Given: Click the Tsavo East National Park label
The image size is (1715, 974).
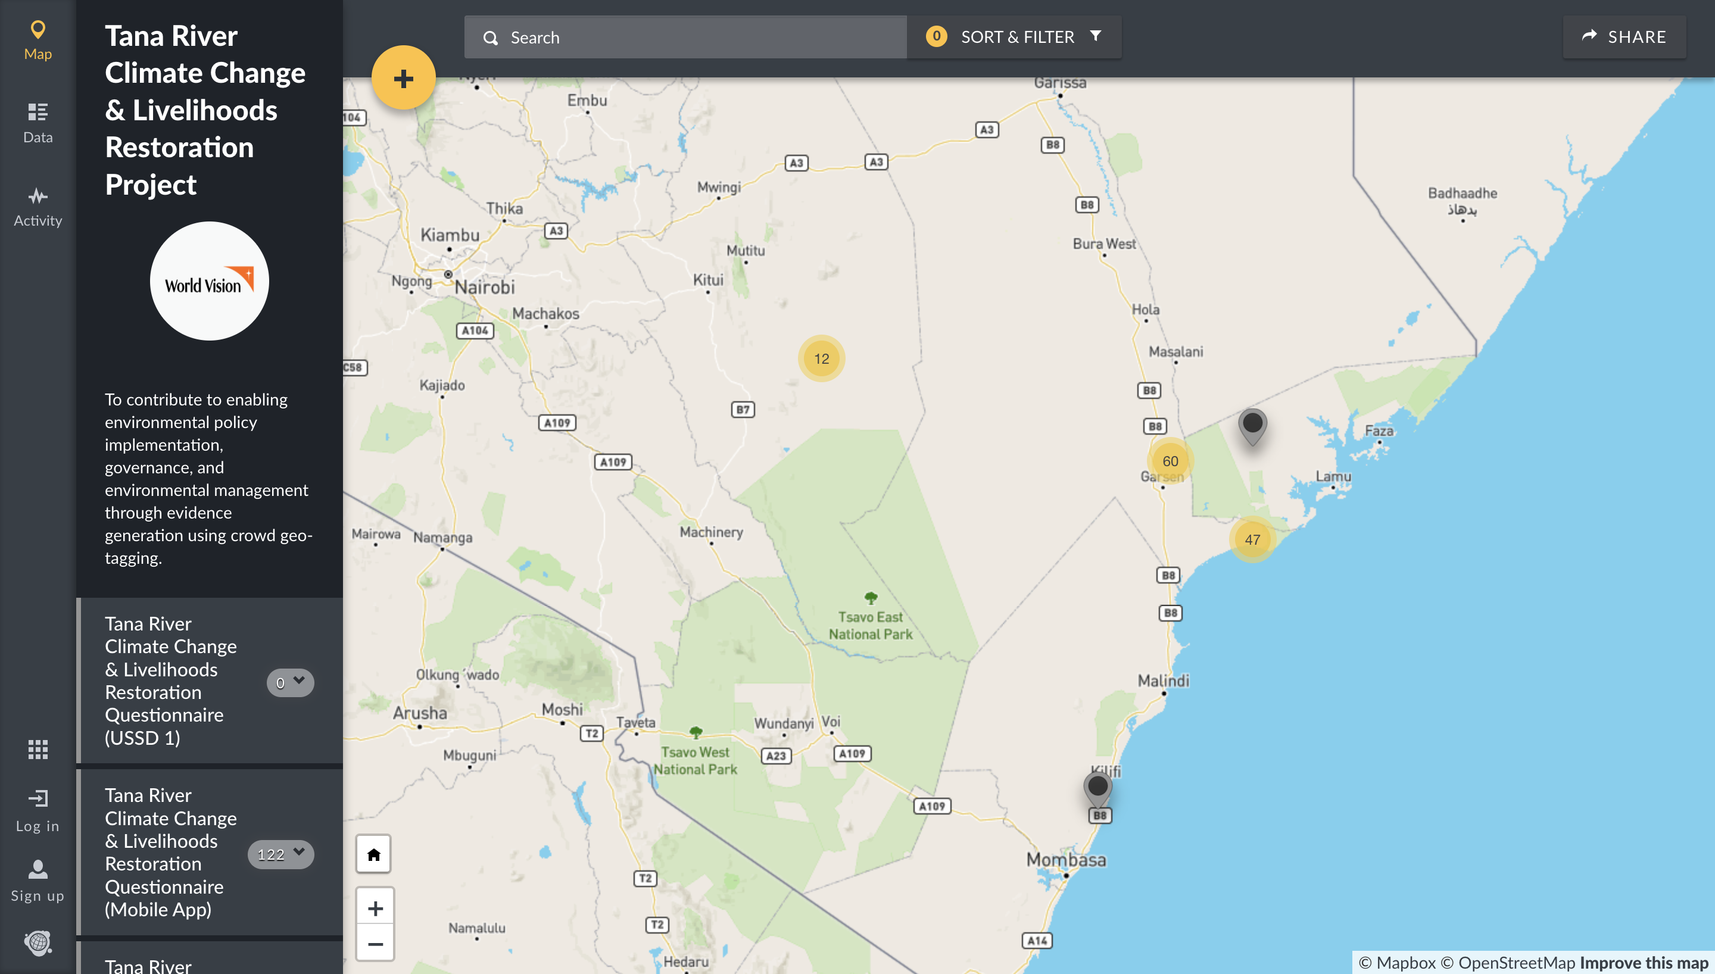Looking at the screenshot, I should tap(870, 626).
